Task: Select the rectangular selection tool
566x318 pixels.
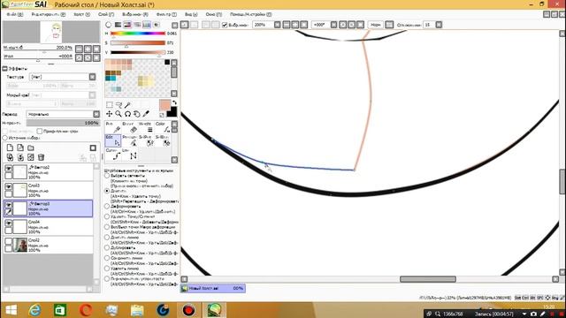Action: click(x=110, y=104)
